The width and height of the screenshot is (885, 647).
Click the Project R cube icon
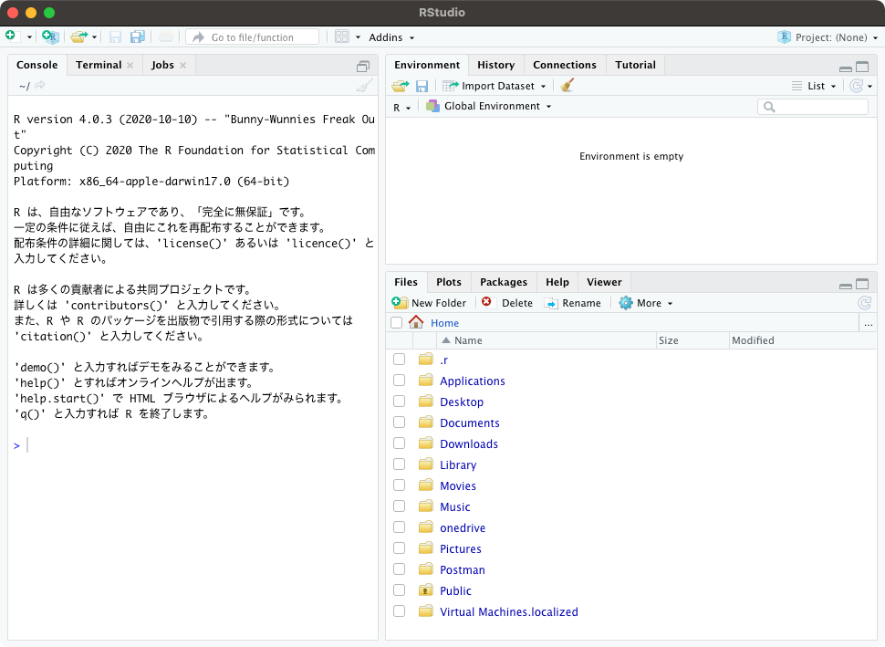tap(784, 37)
